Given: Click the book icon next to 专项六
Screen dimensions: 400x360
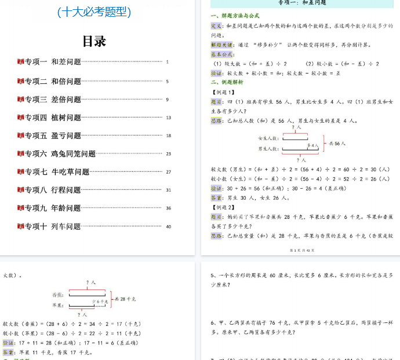Looking at the screenshot, I should [x=20, y=154].
